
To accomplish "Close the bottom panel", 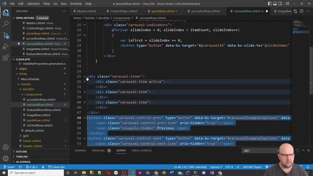I will (309, 151).
